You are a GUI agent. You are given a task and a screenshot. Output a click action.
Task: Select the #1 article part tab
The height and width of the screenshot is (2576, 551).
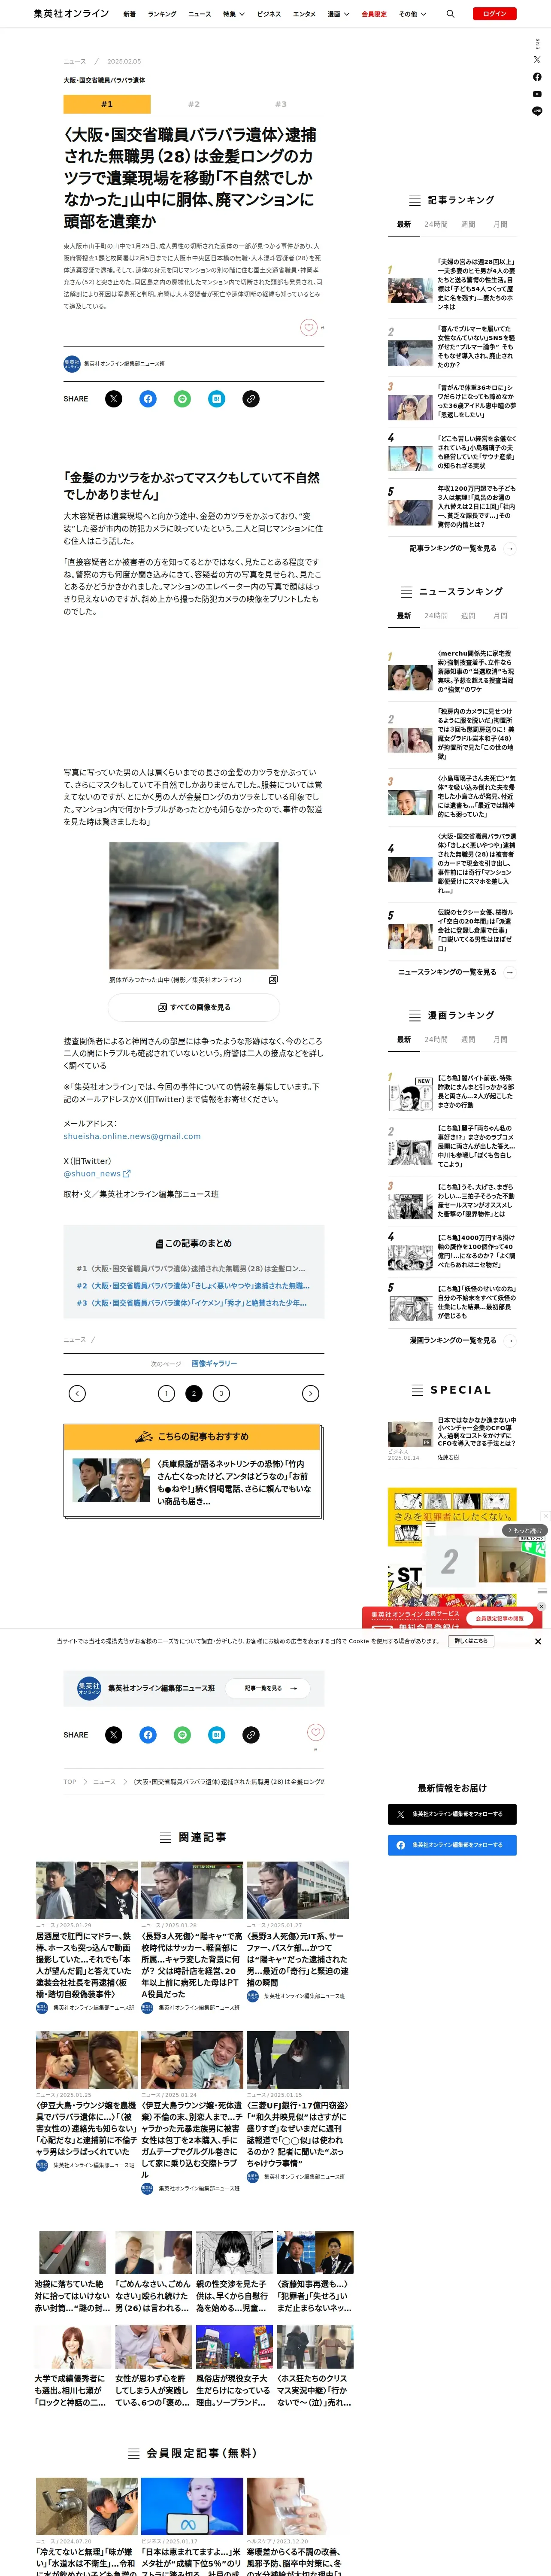tap(107, 104)
